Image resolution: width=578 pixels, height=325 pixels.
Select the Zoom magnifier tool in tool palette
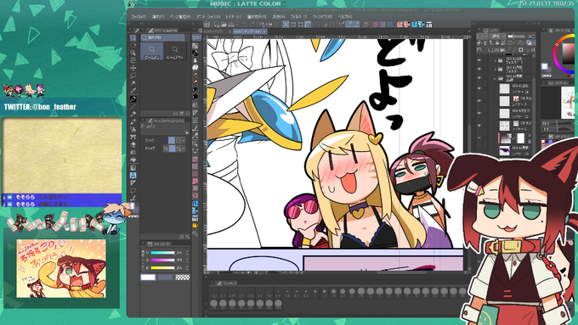point(133,38)
